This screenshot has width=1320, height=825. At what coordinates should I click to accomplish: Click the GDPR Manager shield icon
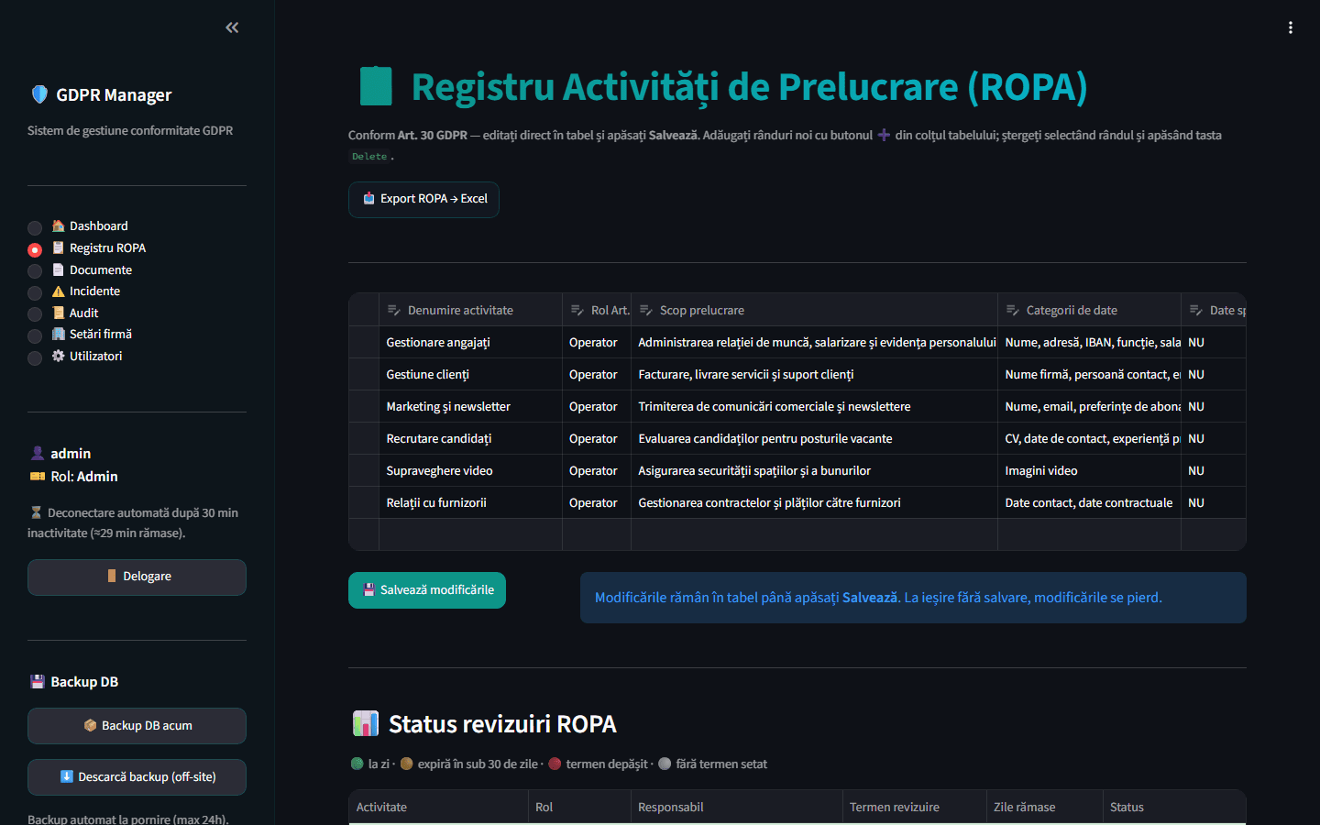(x=39, y=94)
